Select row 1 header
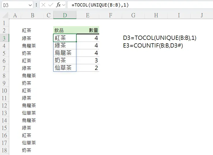 4,23
